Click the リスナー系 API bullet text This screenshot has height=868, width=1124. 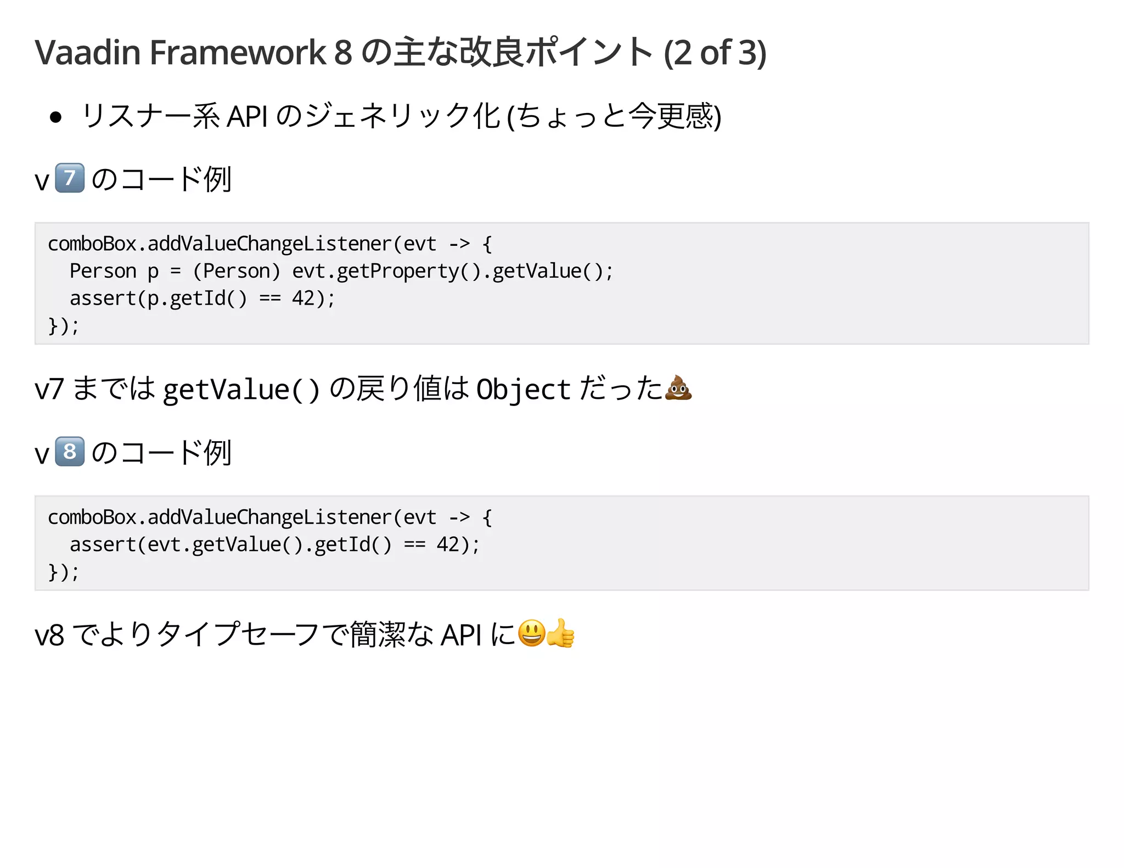tap(401, 116)
